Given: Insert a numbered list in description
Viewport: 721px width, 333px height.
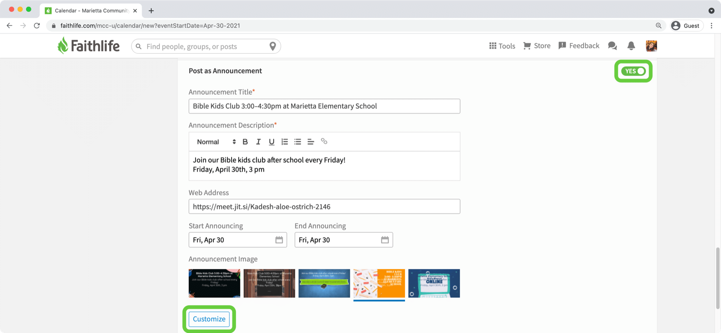Looking at the screenshot, I should click(x=285, y=142).
